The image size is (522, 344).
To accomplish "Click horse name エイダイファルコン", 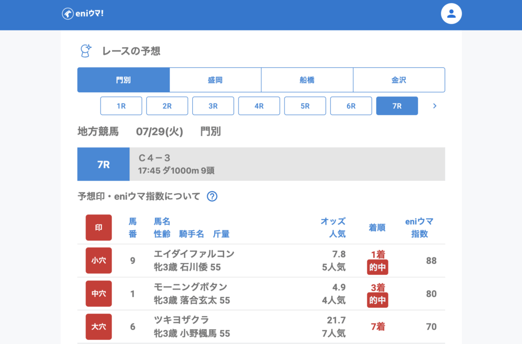I will (x=194, y=254).
